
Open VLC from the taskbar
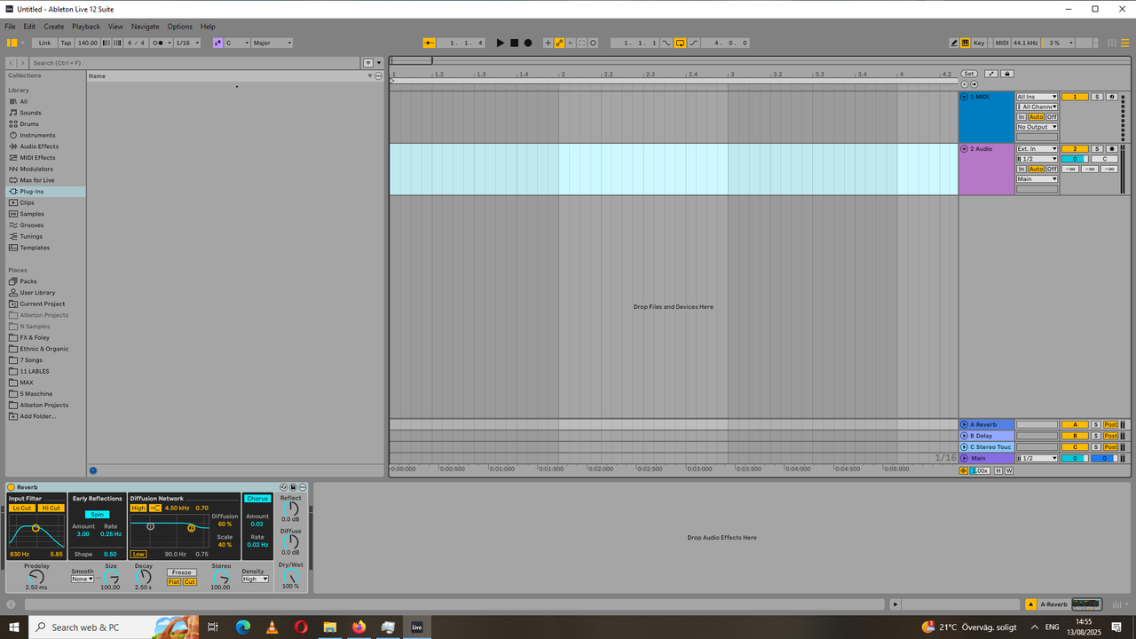272,627
